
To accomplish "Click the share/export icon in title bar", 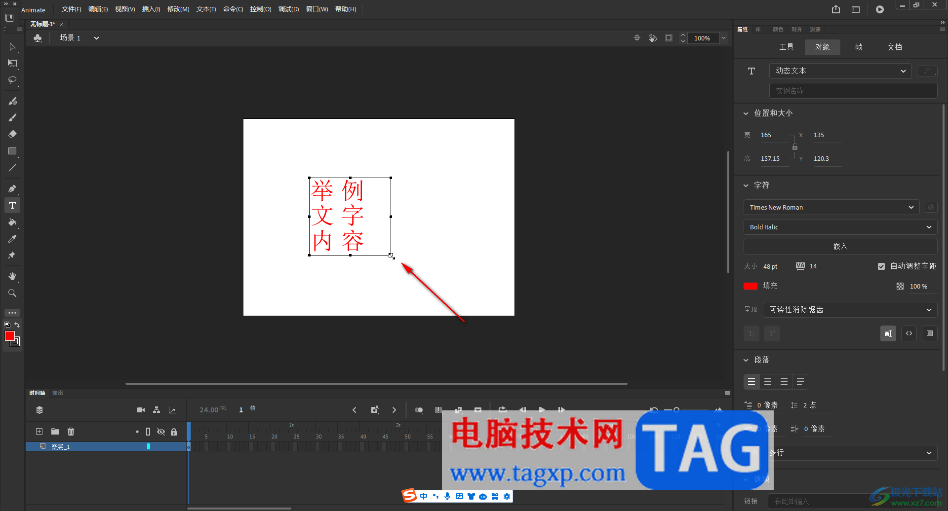I will 835,9.
